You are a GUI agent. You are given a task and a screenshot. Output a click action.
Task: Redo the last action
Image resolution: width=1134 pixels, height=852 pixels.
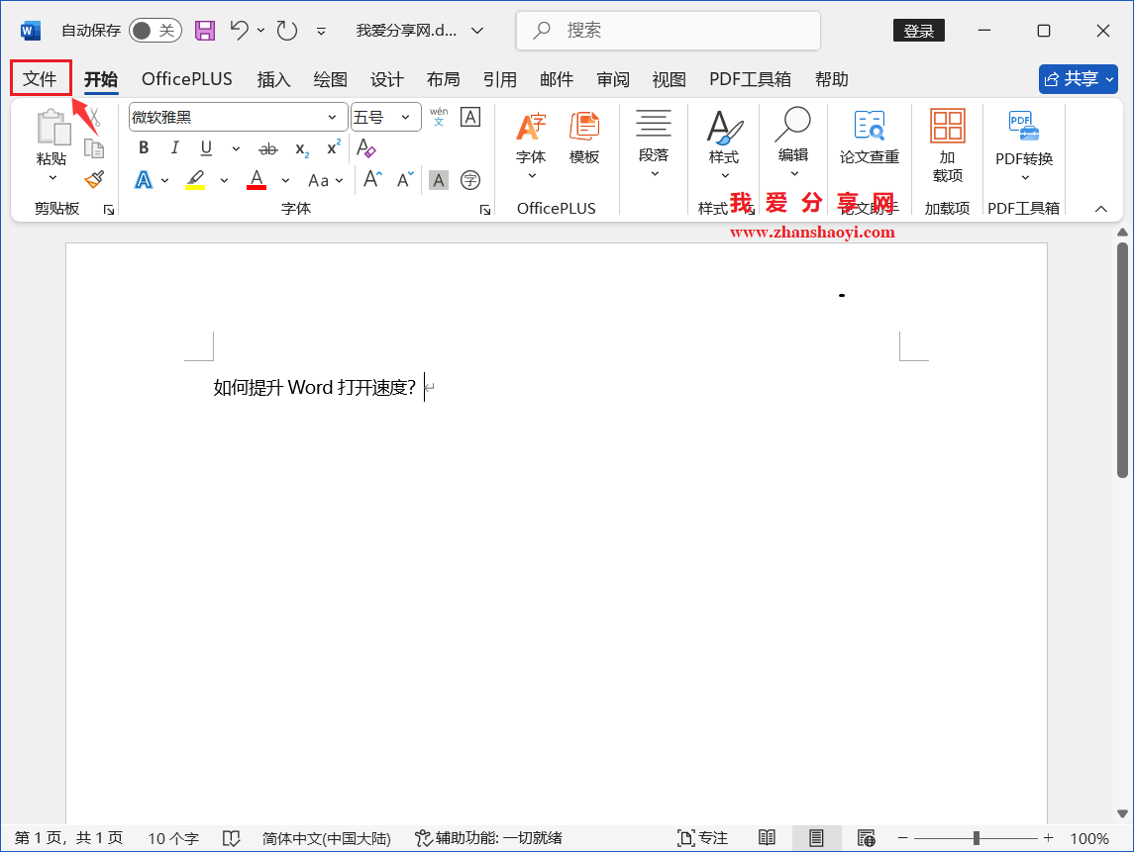click(287, 31)
